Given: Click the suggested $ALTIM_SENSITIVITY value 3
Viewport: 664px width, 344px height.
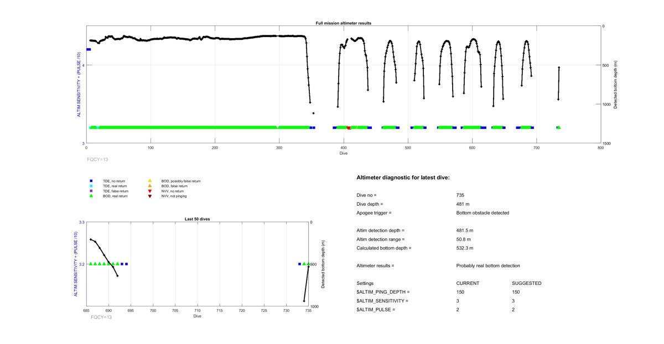Looking at the screenshot, I should click(513, 301).
